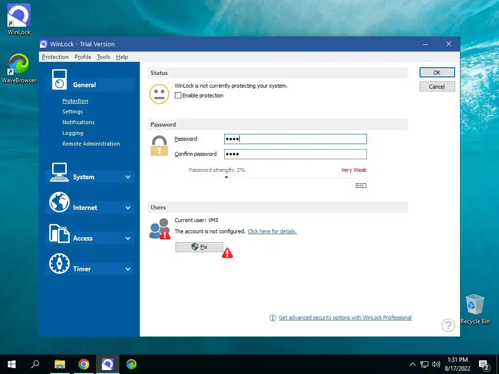The width and height of the screenshot is (499, 374).
Task: Open the Recycle Bin desktop icon
Action: coord(475,309)
